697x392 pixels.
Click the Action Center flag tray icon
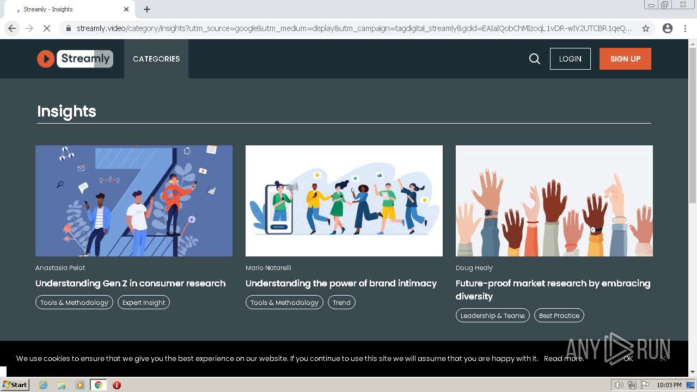[645, 385]
